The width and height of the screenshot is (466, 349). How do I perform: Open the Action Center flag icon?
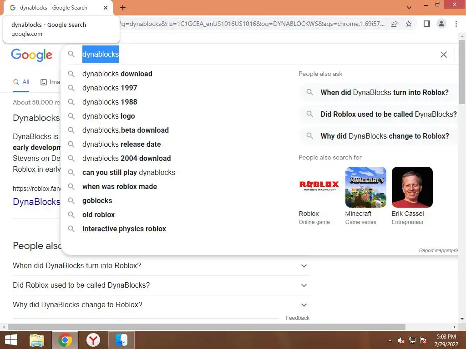(423, 340)
